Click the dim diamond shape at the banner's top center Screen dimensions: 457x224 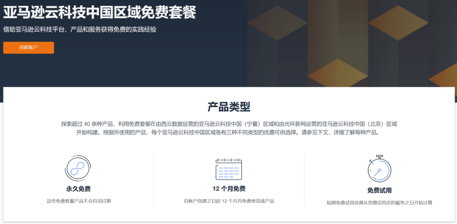[x=278, y=23]
